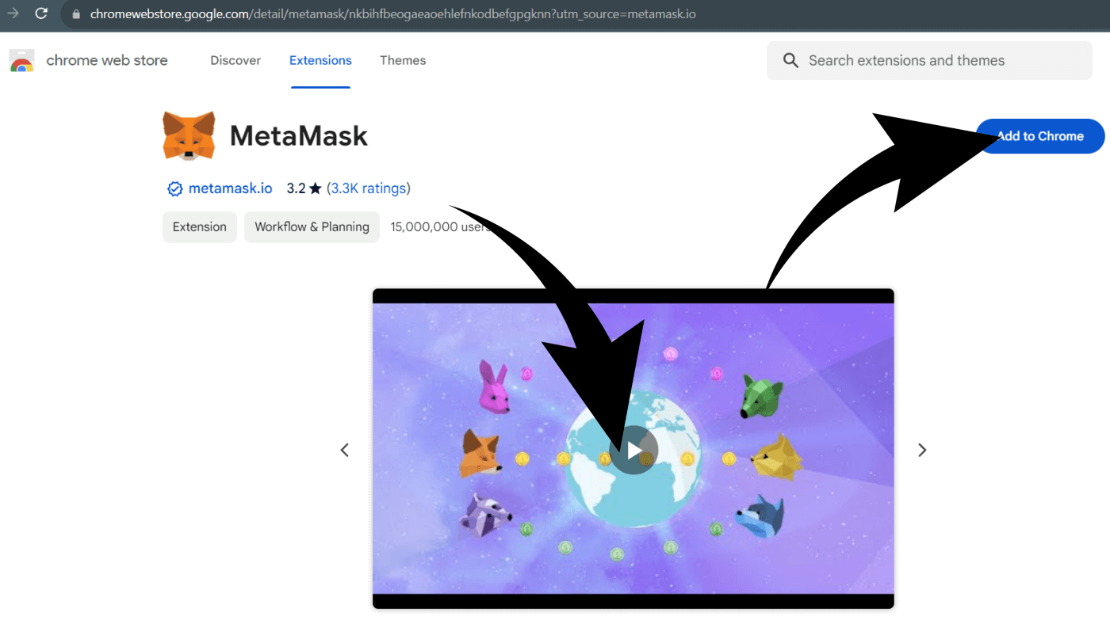Click the Extension category chip
The image size is (1110, 620).
click(200, 226)
